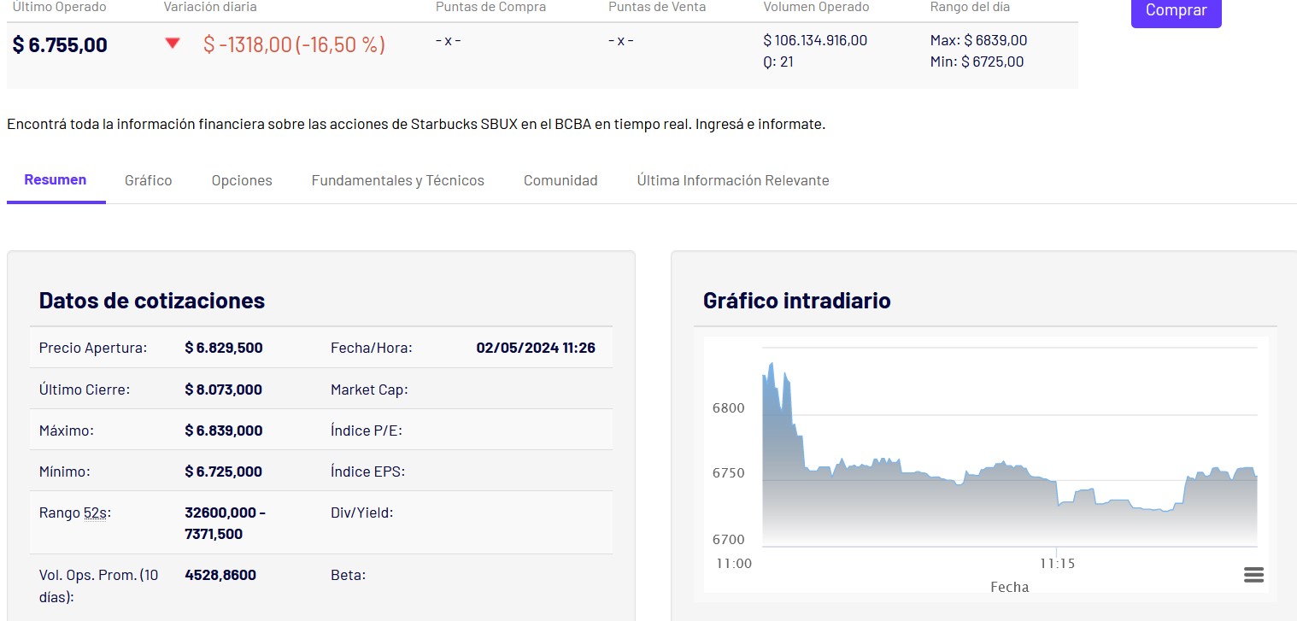Click the purple Comprar button

(x=1176, y=11)
